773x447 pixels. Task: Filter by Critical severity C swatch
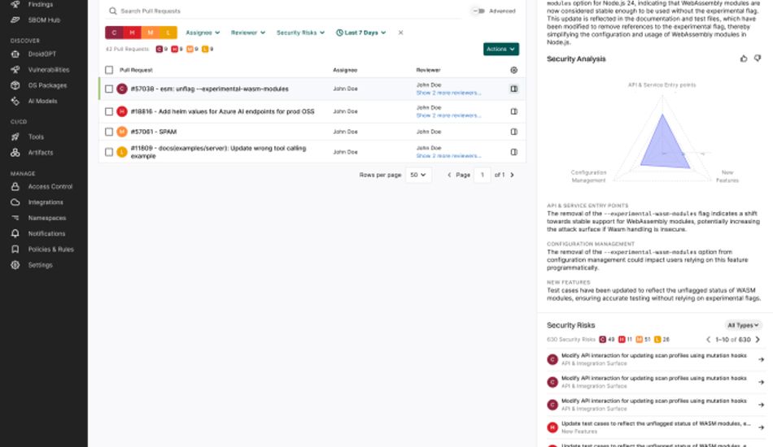[x=114, y=33]
